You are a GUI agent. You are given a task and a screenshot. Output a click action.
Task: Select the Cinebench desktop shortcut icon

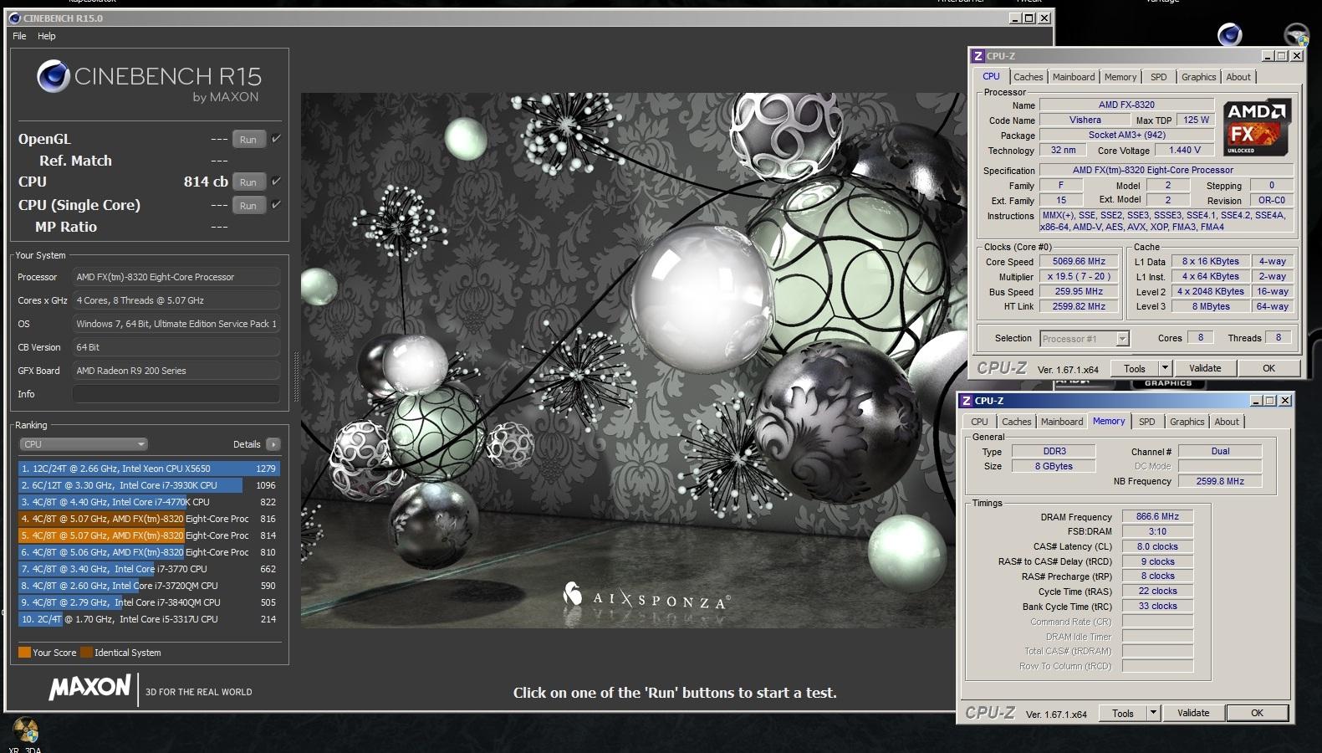[1229, 34]
